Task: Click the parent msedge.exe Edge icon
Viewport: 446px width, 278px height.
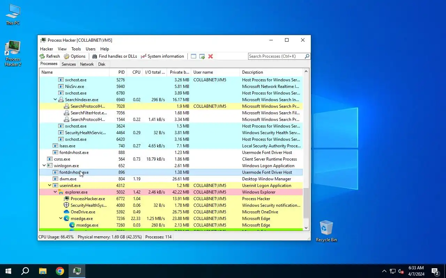Action: tap(67, 219)
